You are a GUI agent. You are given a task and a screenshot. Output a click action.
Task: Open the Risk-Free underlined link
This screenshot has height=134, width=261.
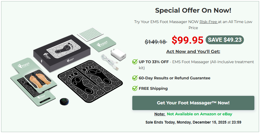tap(209, 22)
